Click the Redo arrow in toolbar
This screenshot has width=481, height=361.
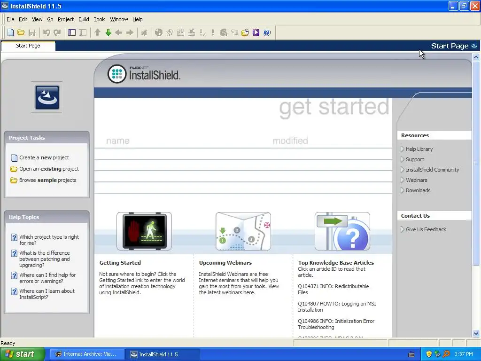pyautogui.click(x=57, y=32)
